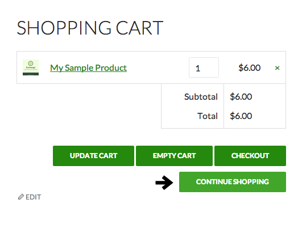Focus the quantity field showing 1
298x229 pixels.
click(204, 67)
